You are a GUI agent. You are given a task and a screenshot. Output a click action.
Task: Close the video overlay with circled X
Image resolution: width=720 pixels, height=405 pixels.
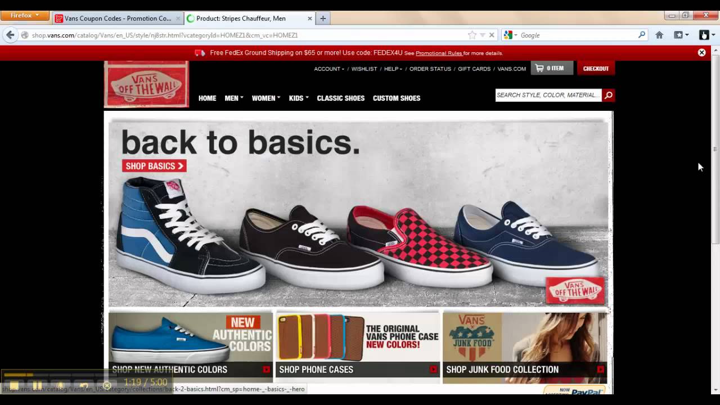[x=107, y=385]
